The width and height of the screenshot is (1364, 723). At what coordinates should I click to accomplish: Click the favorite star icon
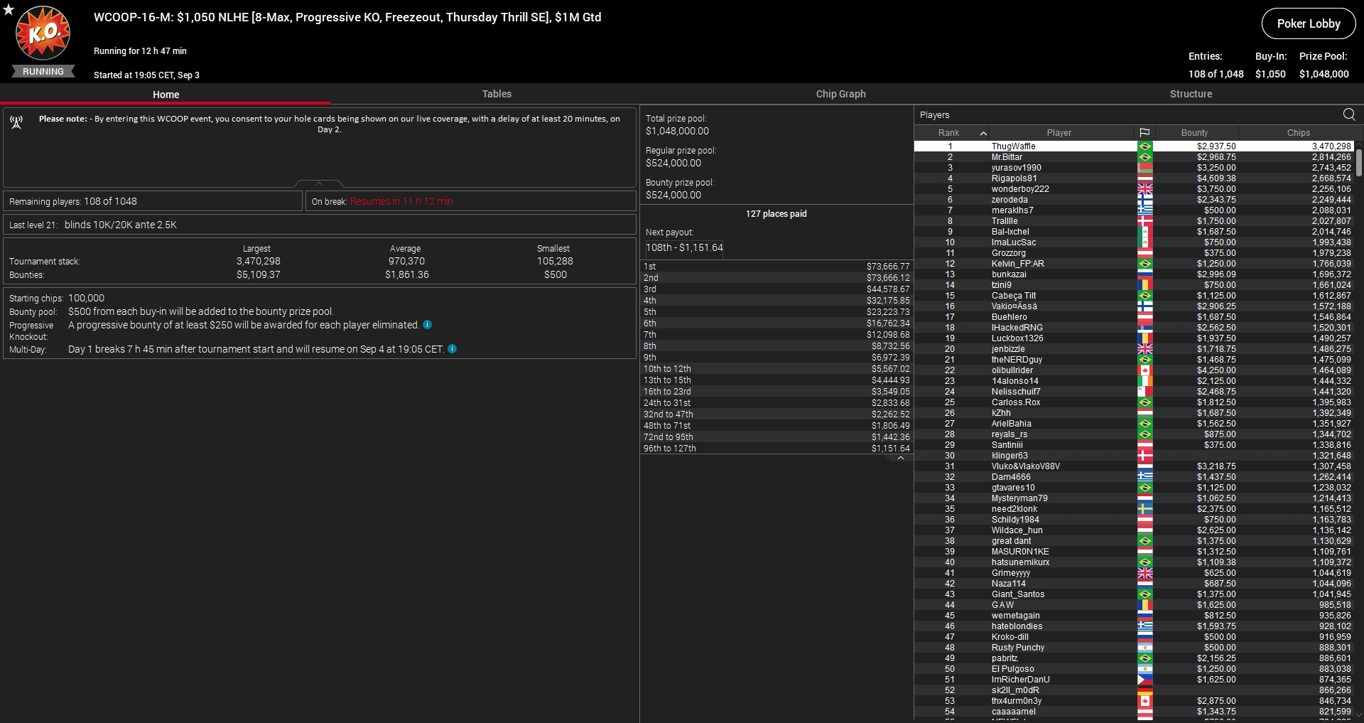pos(9,10)
